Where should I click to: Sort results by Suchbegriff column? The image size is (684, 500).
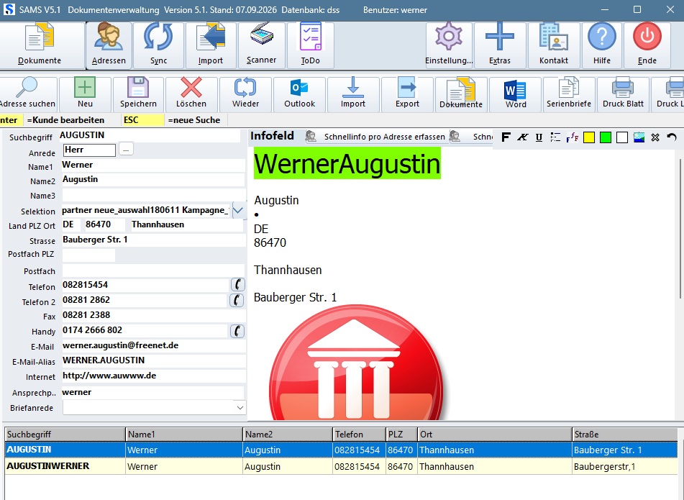[65, 434]
